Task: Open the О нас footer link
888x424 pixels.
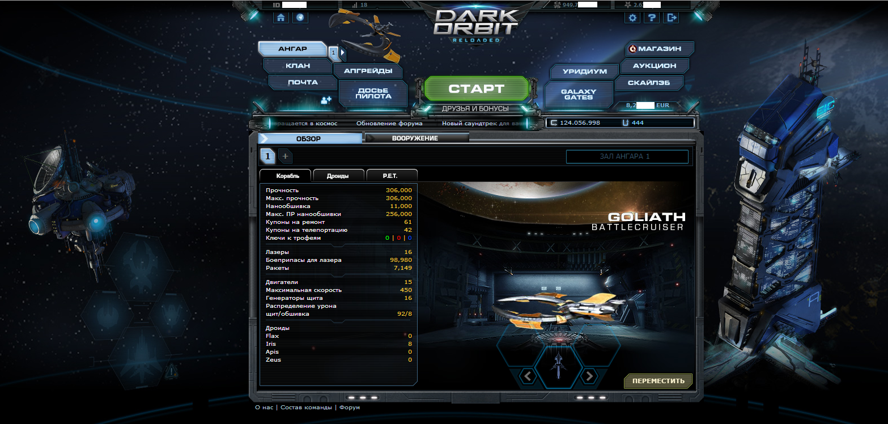Action: pyautogui.click(x=264, y=408)
